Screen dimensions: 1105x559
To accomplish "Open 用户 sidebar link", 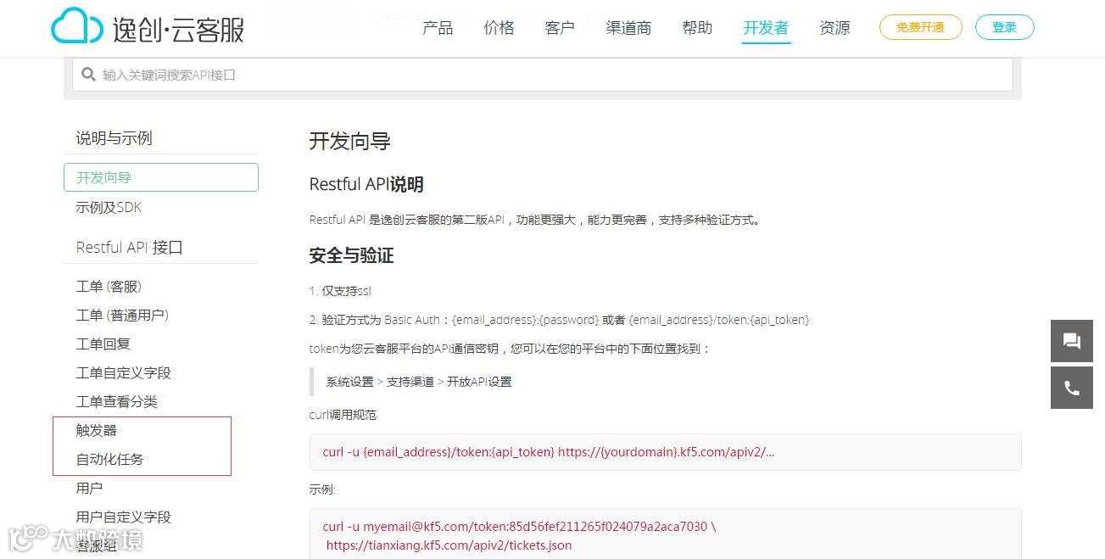I will coord(89,489).
